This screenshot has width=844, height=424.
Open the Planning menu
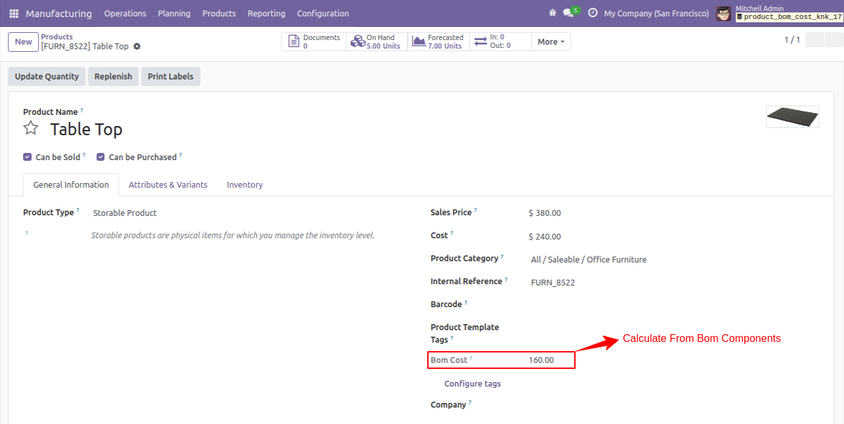(x=174, y=13)
